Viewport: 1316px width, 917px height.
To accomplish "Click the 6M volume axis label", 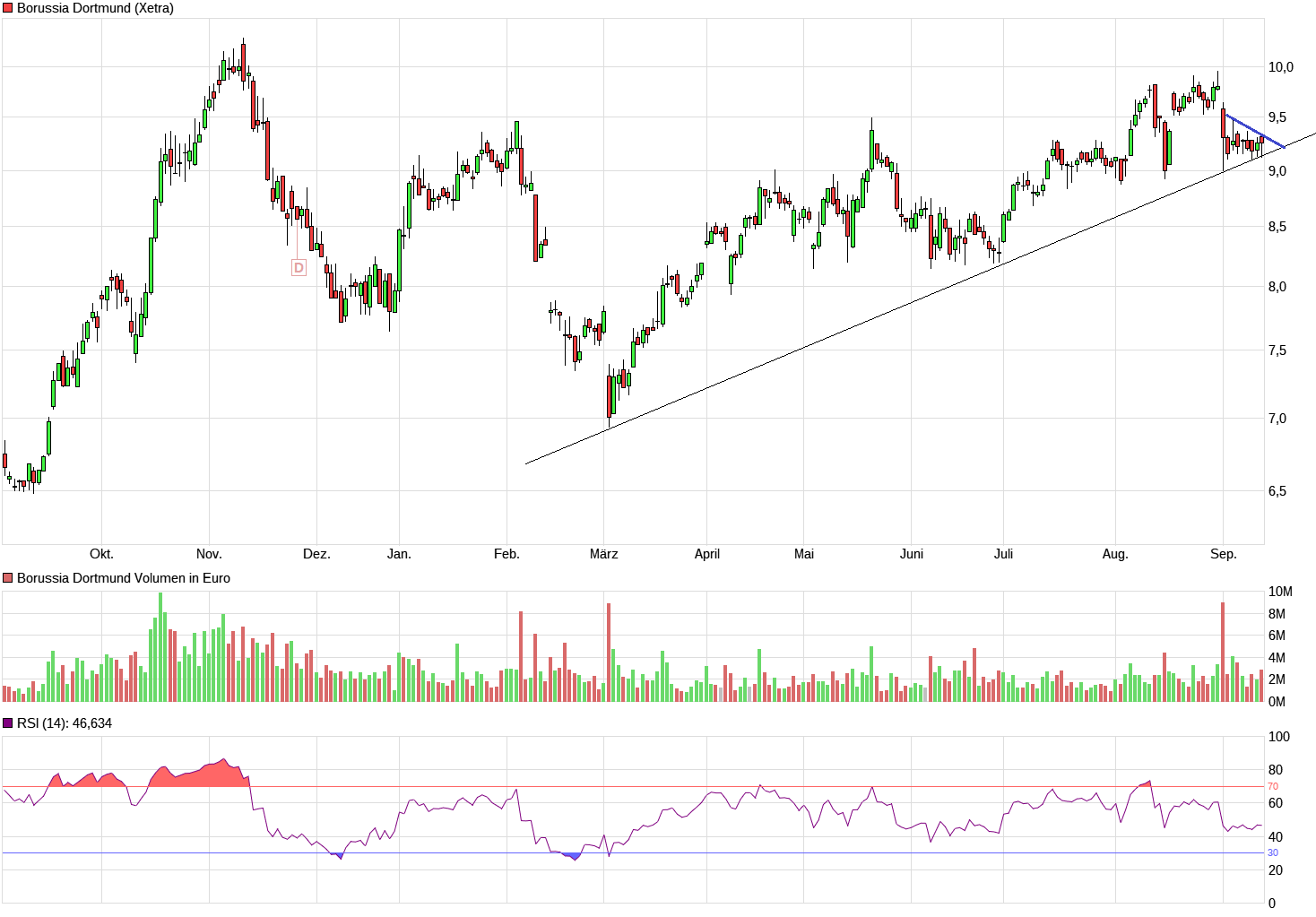I will [1277, 636].
